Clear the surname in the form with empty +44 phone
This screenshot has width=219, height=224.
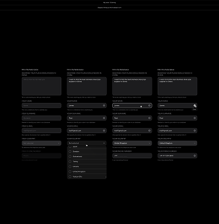coord(149,118)
